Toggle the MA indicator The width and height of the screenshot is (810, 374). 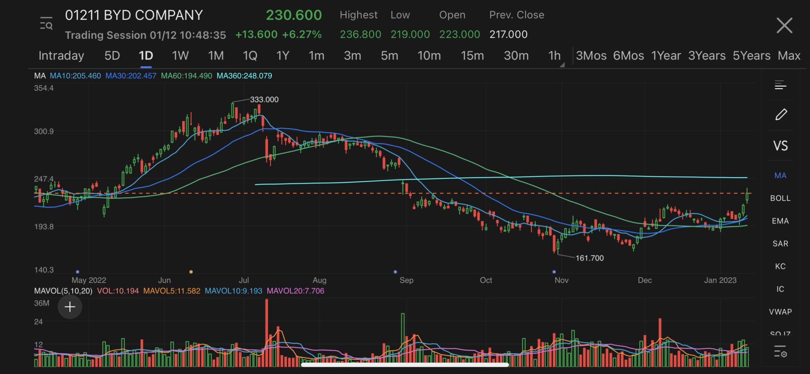point(780,175)
